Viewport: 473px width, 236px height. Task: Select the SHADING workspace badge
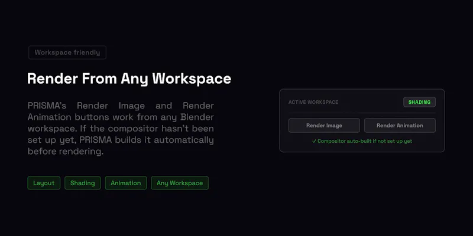(x=419, y=102)
